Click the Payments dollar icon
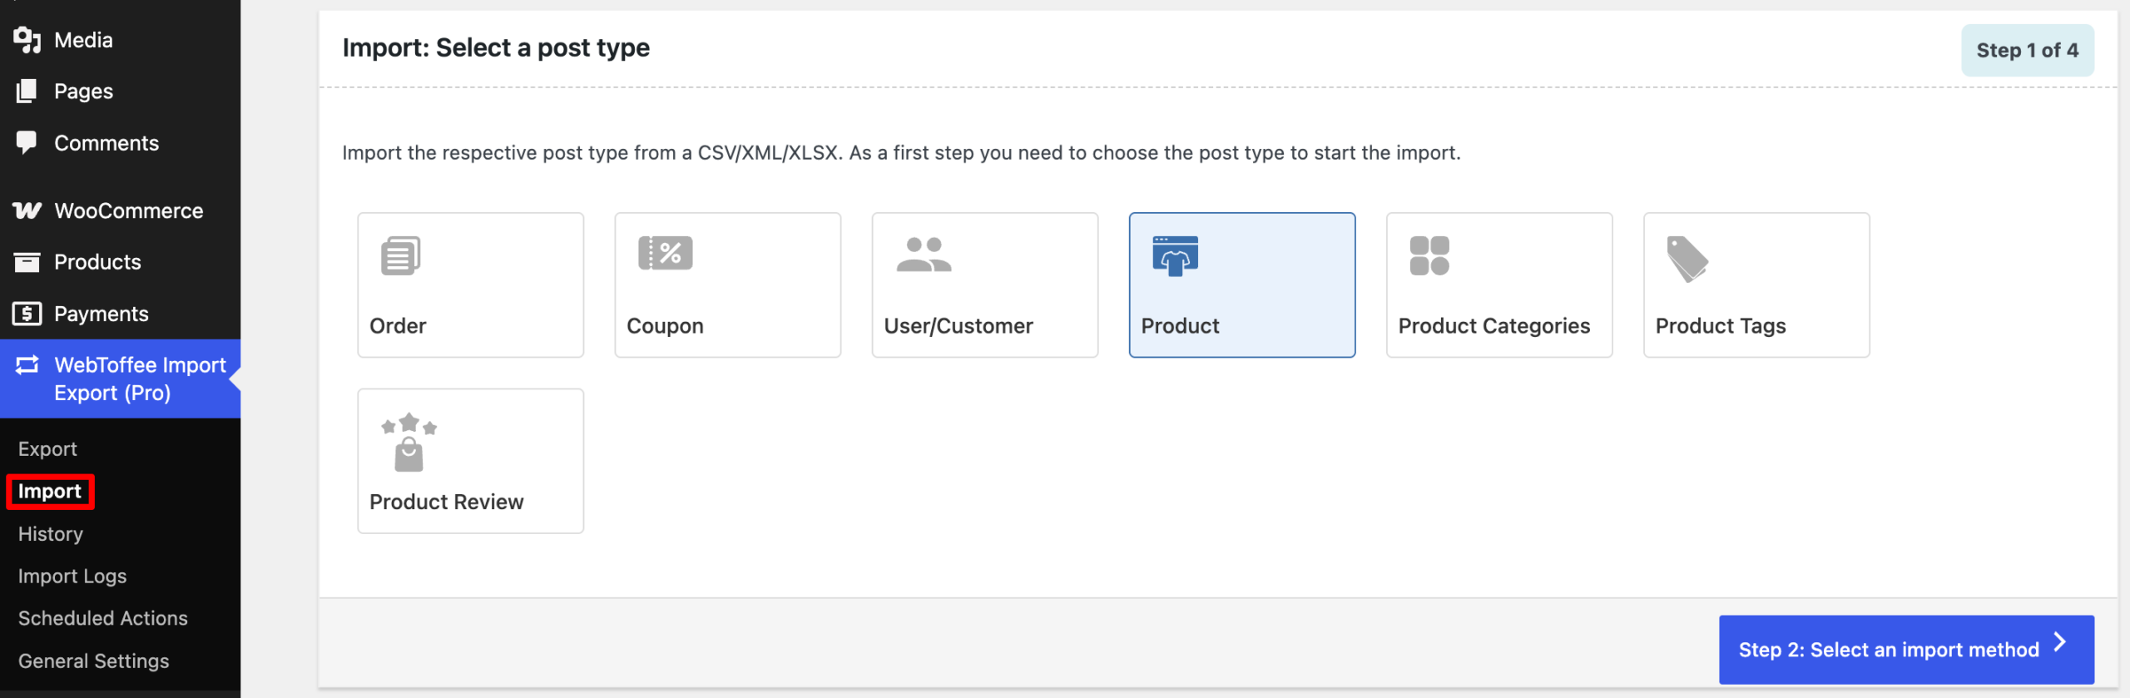Image resolution: width=2130 pixels, height=698 pixels. pyautogui.click(x=27, y=314)
